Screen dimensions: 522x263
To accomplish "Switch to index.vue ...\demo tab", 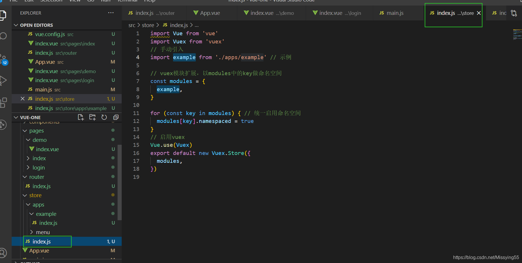I will (x=272, y=13).
